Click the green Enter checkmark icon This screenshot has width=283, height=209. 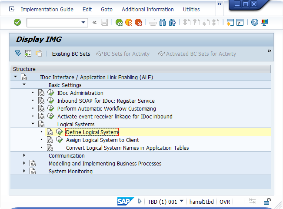(17, 22)
